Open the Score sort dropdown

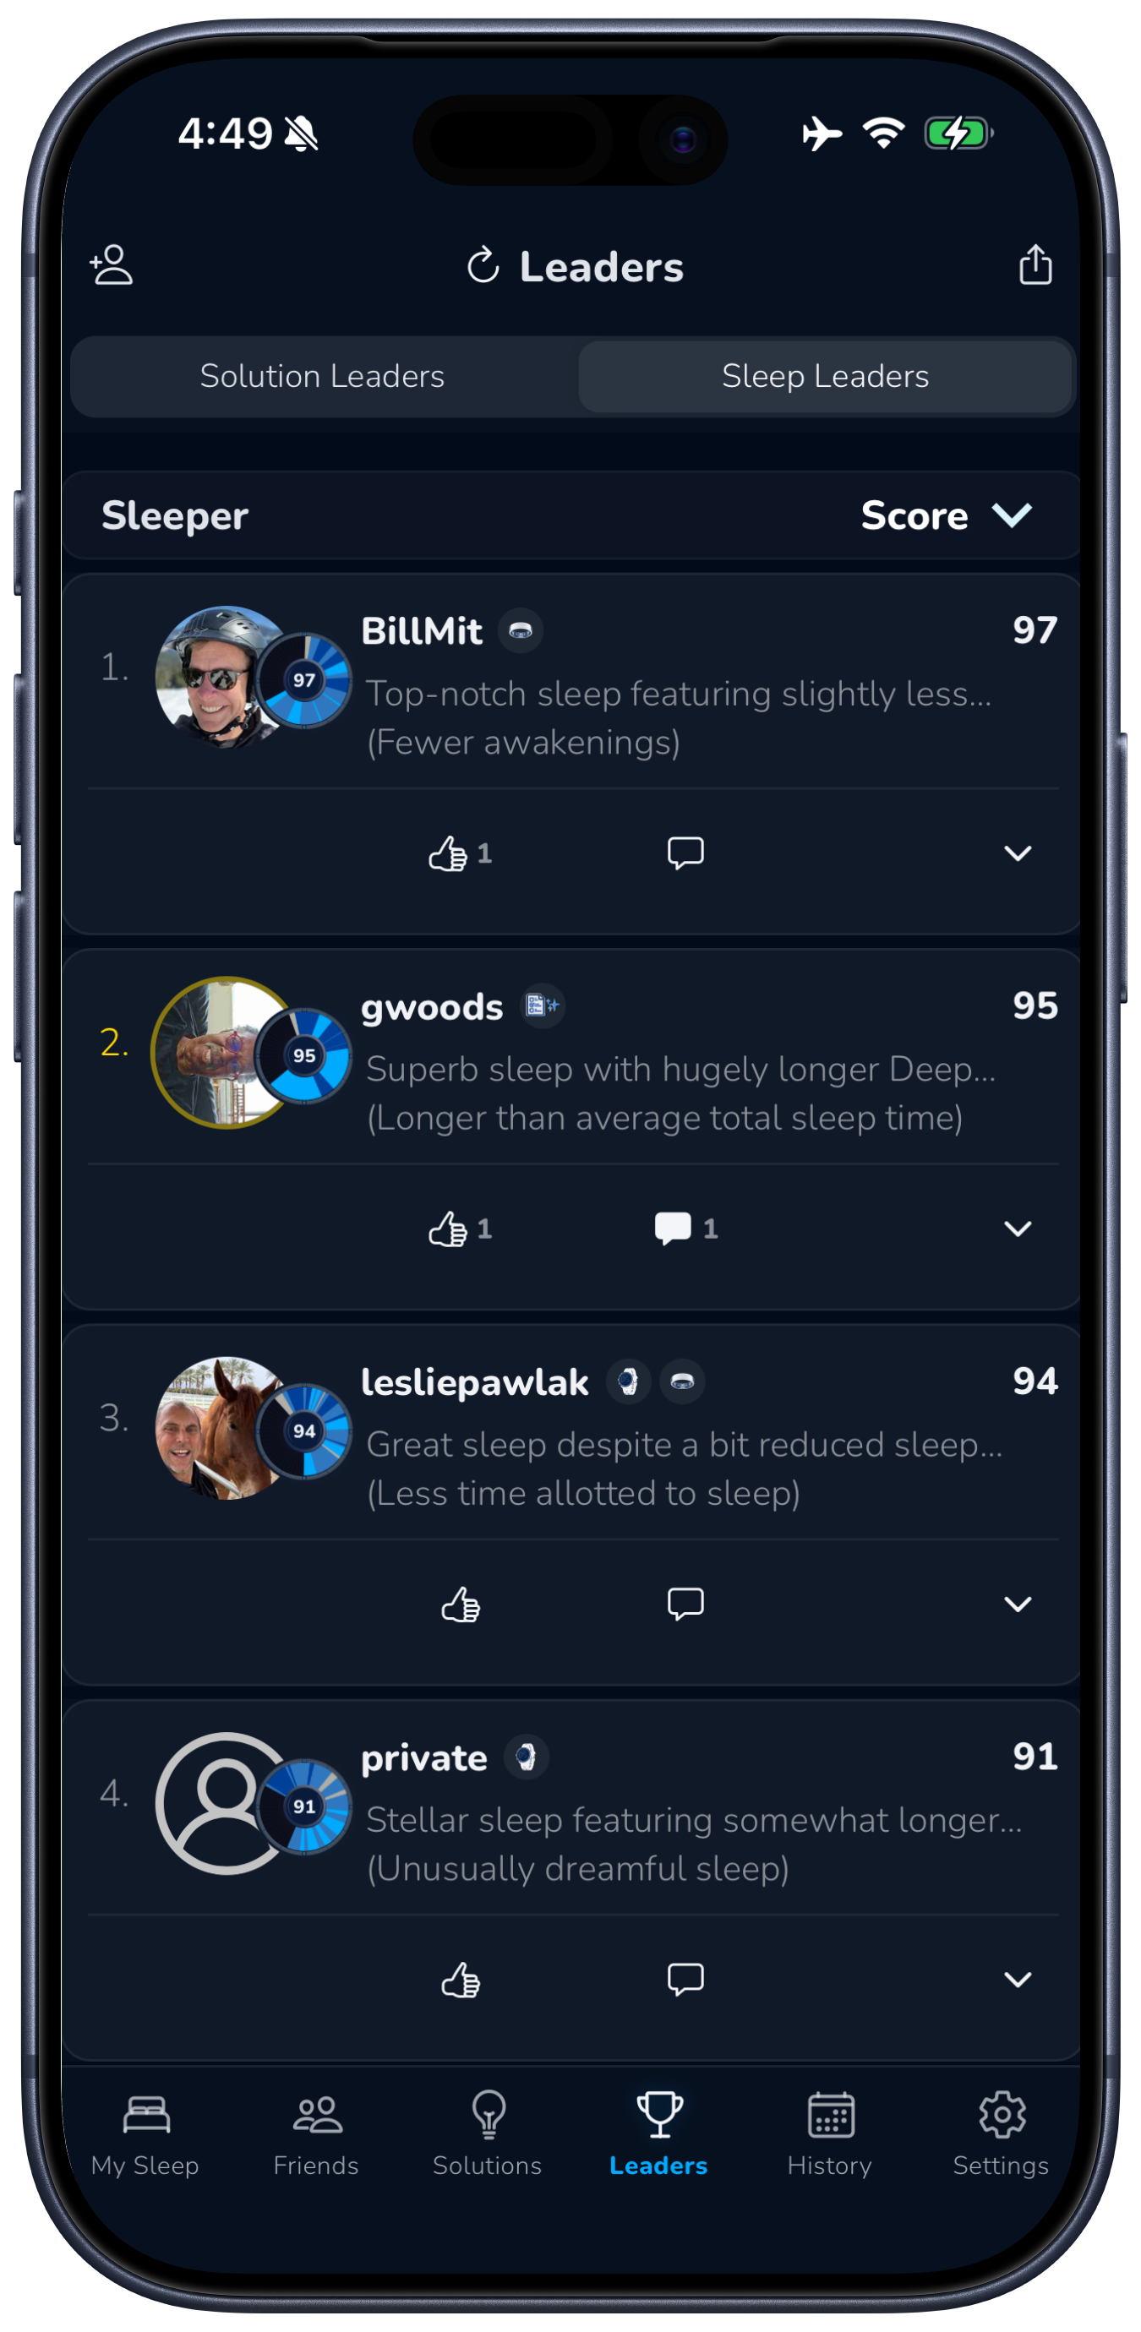tap(946, 515)
